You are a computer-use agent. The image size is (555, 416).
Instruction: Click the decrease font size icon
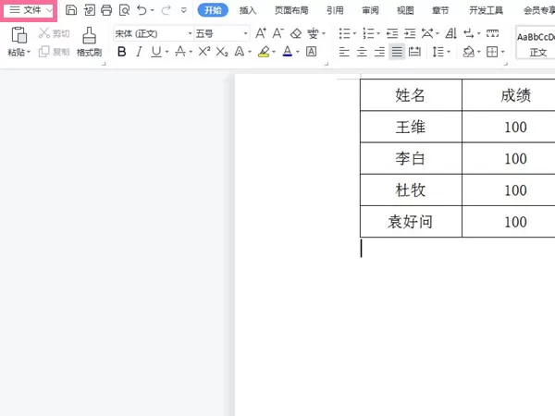277,33
